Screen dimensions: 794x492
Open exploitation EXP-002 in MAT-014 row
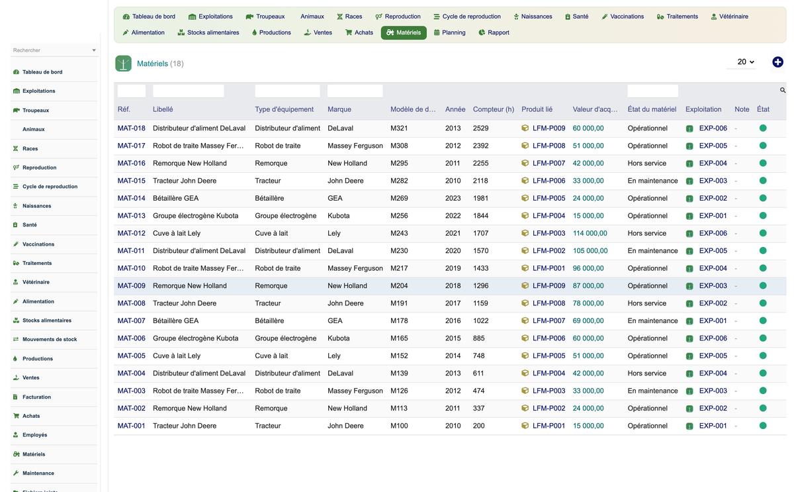click(x=713, y=198)
